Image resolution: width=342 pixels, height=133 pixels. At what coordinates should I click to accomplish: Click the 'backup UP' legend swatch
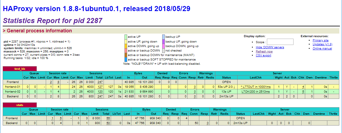(x=164, y=37)
